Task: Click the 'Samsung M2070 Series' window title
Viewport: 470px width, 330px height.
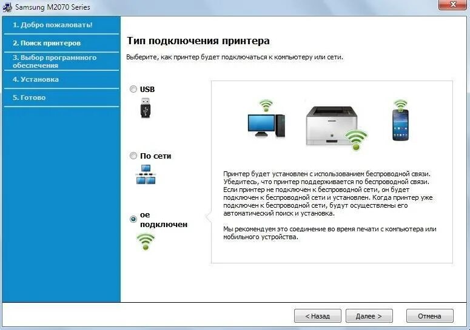Action: pos(52,7)
